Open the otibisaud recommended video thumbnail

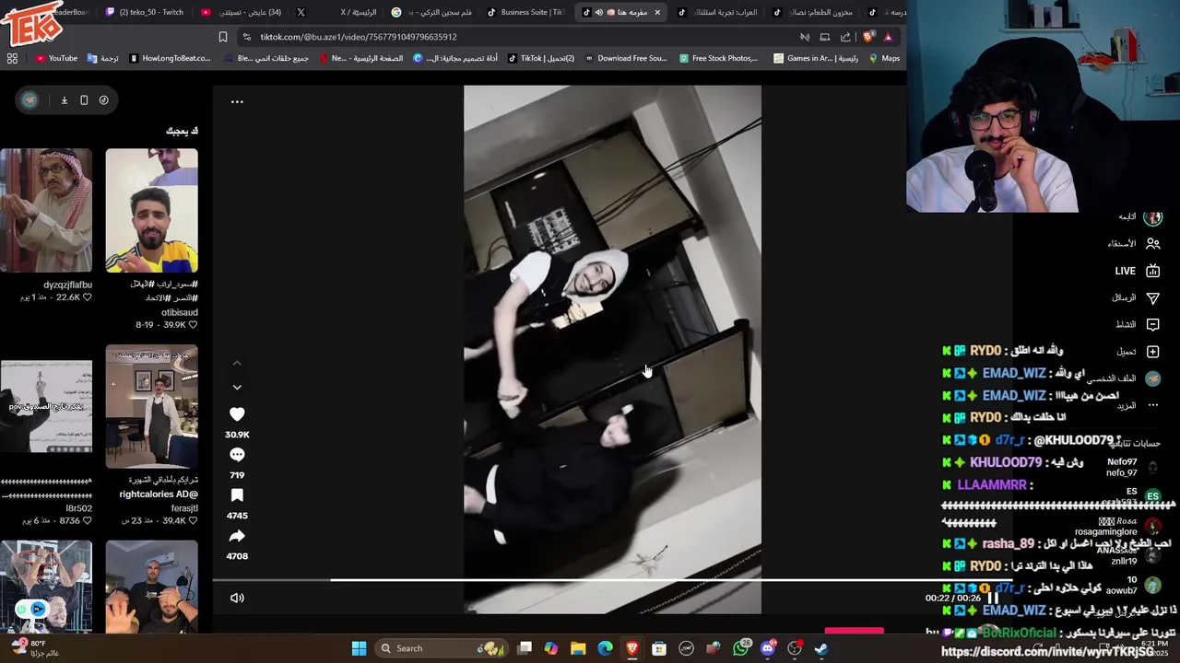click(x=151, y=210)
